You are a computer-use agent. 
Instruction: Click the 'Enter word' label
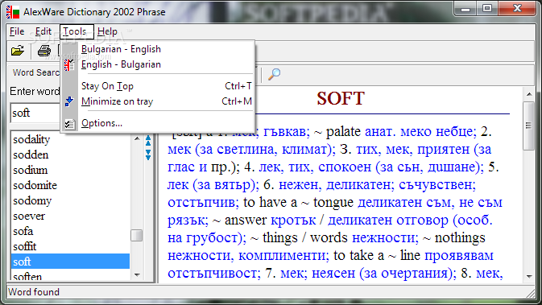point(35,91)
